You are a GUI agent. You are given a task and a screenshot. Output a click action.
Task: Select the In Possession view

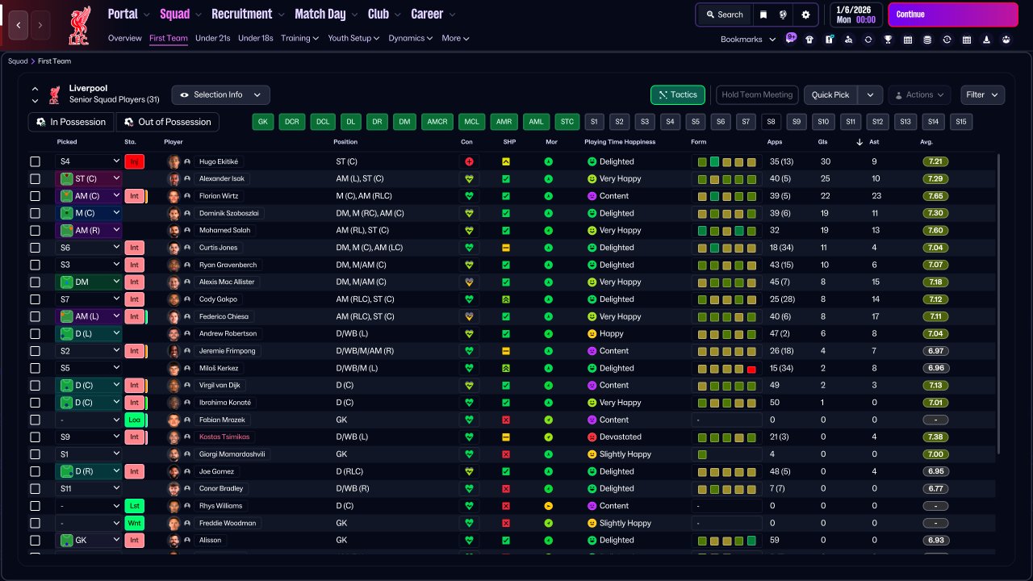point(71,122)
